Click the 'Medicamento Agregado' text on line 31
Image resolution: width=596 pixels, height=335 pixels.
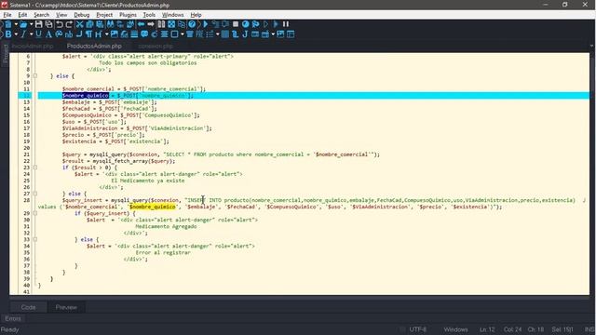point(166,226)
